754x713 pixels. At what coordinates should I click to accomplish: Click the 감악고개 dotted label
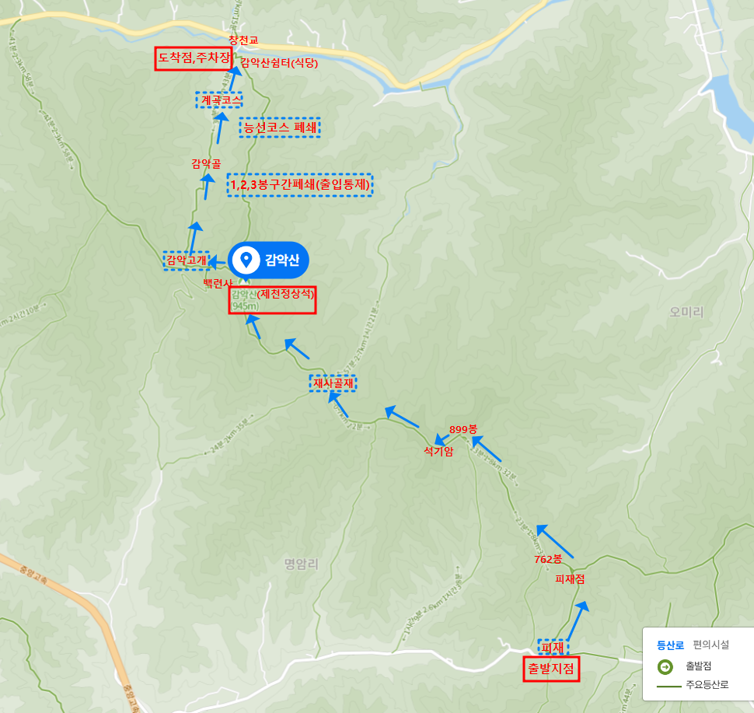point(186,260)
